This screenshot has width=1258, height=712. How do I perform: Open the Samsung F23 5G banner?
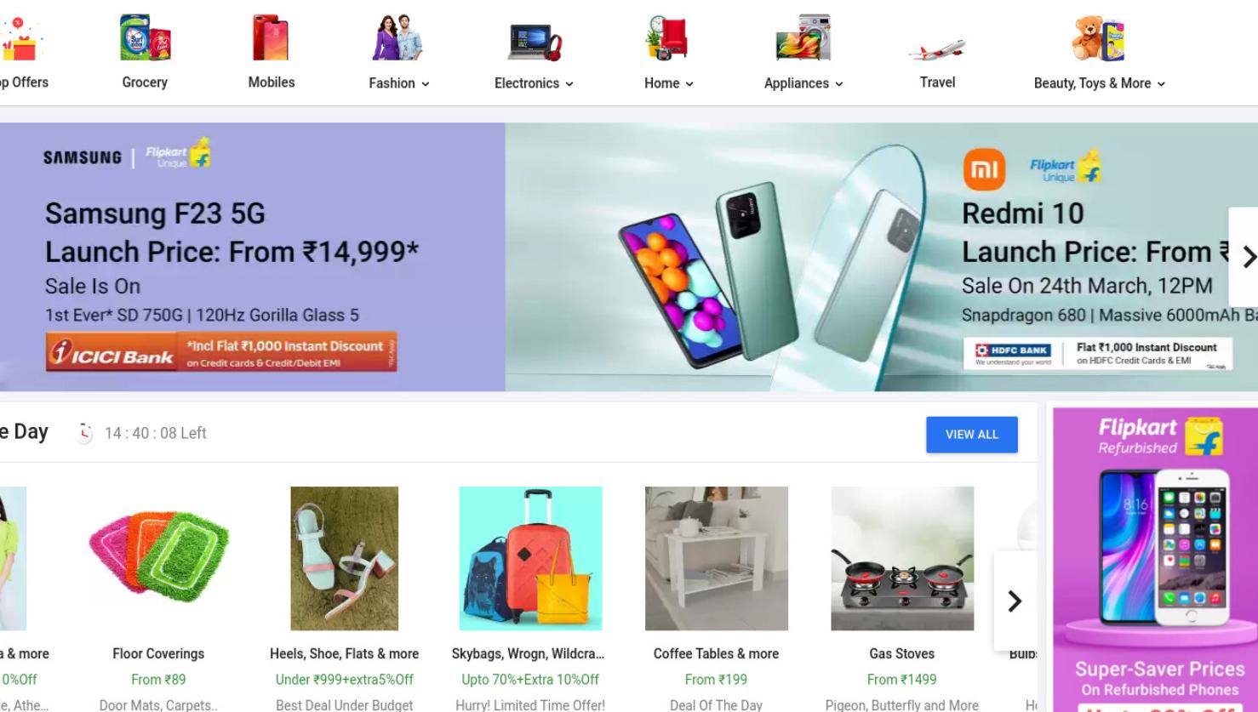253,257
